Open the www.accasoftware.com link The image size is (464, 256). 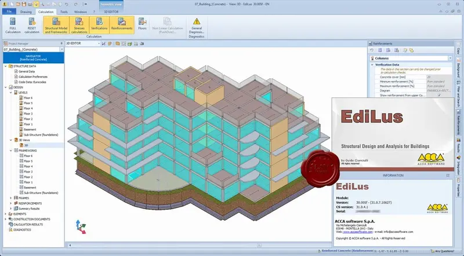[x=357, y=232]
